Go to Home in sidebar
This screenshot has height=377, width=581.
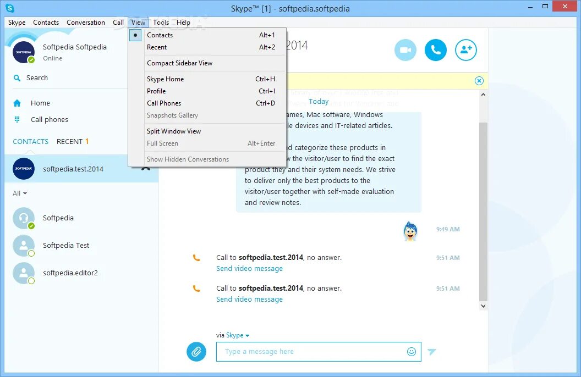(x=40, y=103)
